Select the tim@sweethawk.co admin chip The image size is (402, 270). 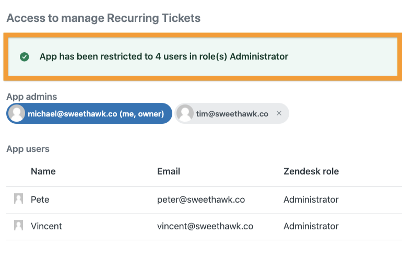tap(232, 113)
